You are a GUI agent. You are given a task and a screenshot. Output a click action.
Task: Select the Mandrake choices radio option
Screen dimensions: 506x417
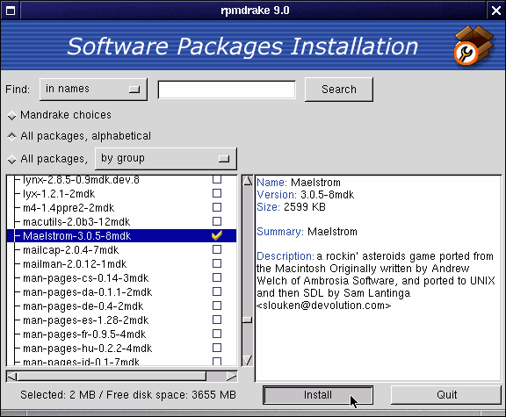(12, 116)
